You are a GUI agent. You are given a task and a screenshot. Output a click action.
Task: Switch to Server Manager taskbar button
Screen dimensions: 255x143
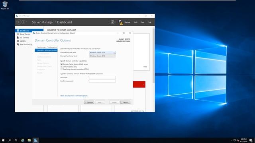35,140
